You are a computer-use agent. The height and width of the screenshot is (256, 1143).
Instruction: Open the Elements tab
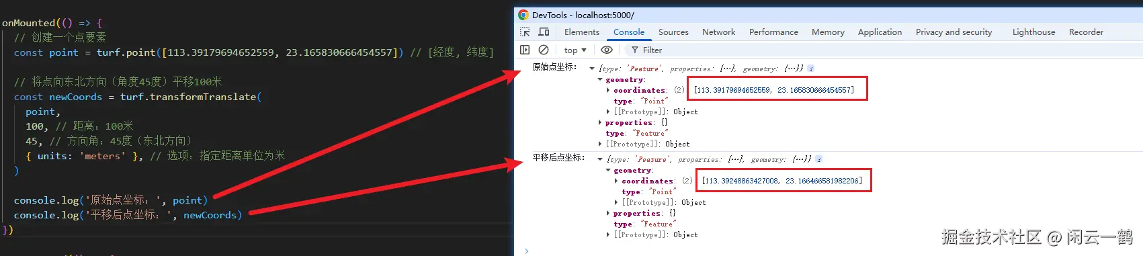point(581,32)
